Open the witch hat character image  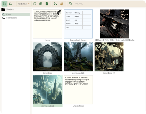click(x=114, y=24)
